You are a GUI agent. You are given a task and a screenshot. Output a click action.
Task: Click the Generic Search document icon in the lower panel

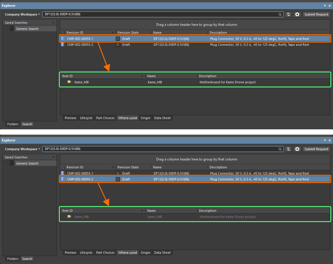tap(12, 163)
